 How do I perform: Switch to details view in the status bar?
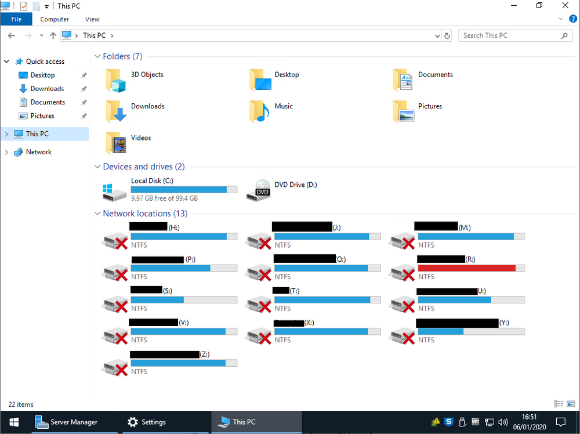pos(558,404)
